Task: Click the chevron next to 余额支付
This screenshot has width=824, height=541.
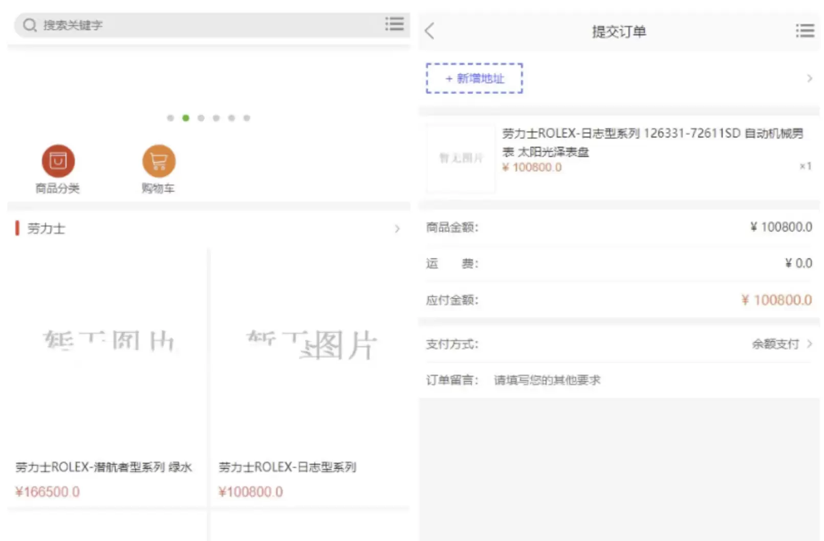Action: click(x=810, y=344)
